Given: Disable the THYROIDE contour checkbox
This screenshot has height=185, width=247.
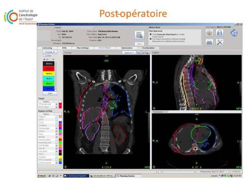Looking at the screenshot, I should point(57,146).
